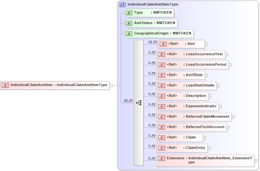Image resolution: width=260 pixels, height=171 pixels.
Task: Select the '<Ref> : LossOccurrencePeriod' label
Action: [x=196, y=65]
